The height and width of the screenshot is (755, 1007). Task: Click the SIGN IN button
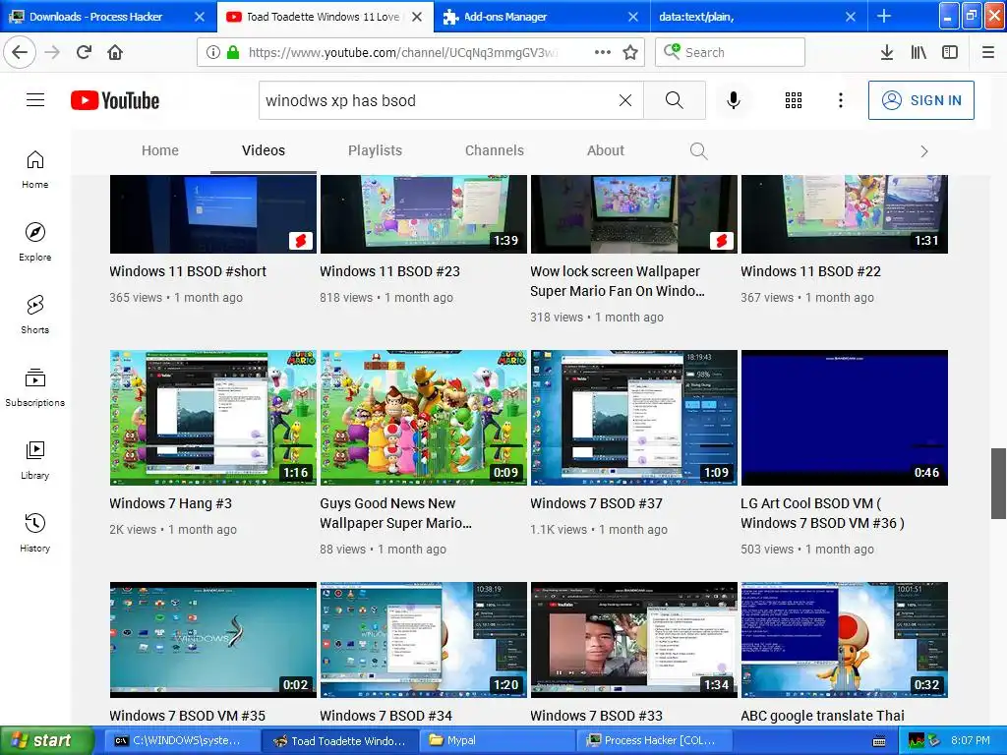[x=920, y=100]
